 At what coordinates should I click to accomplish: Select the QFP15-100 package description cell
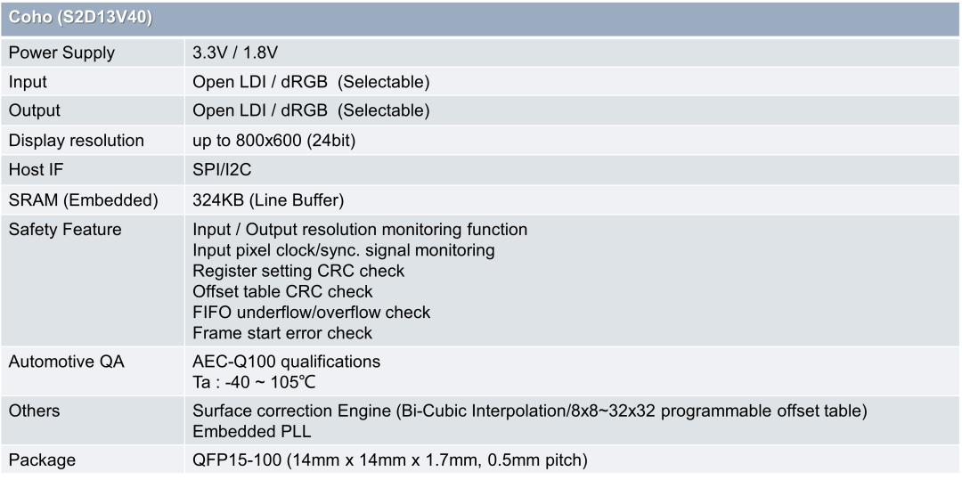click(x=390, y=460)
